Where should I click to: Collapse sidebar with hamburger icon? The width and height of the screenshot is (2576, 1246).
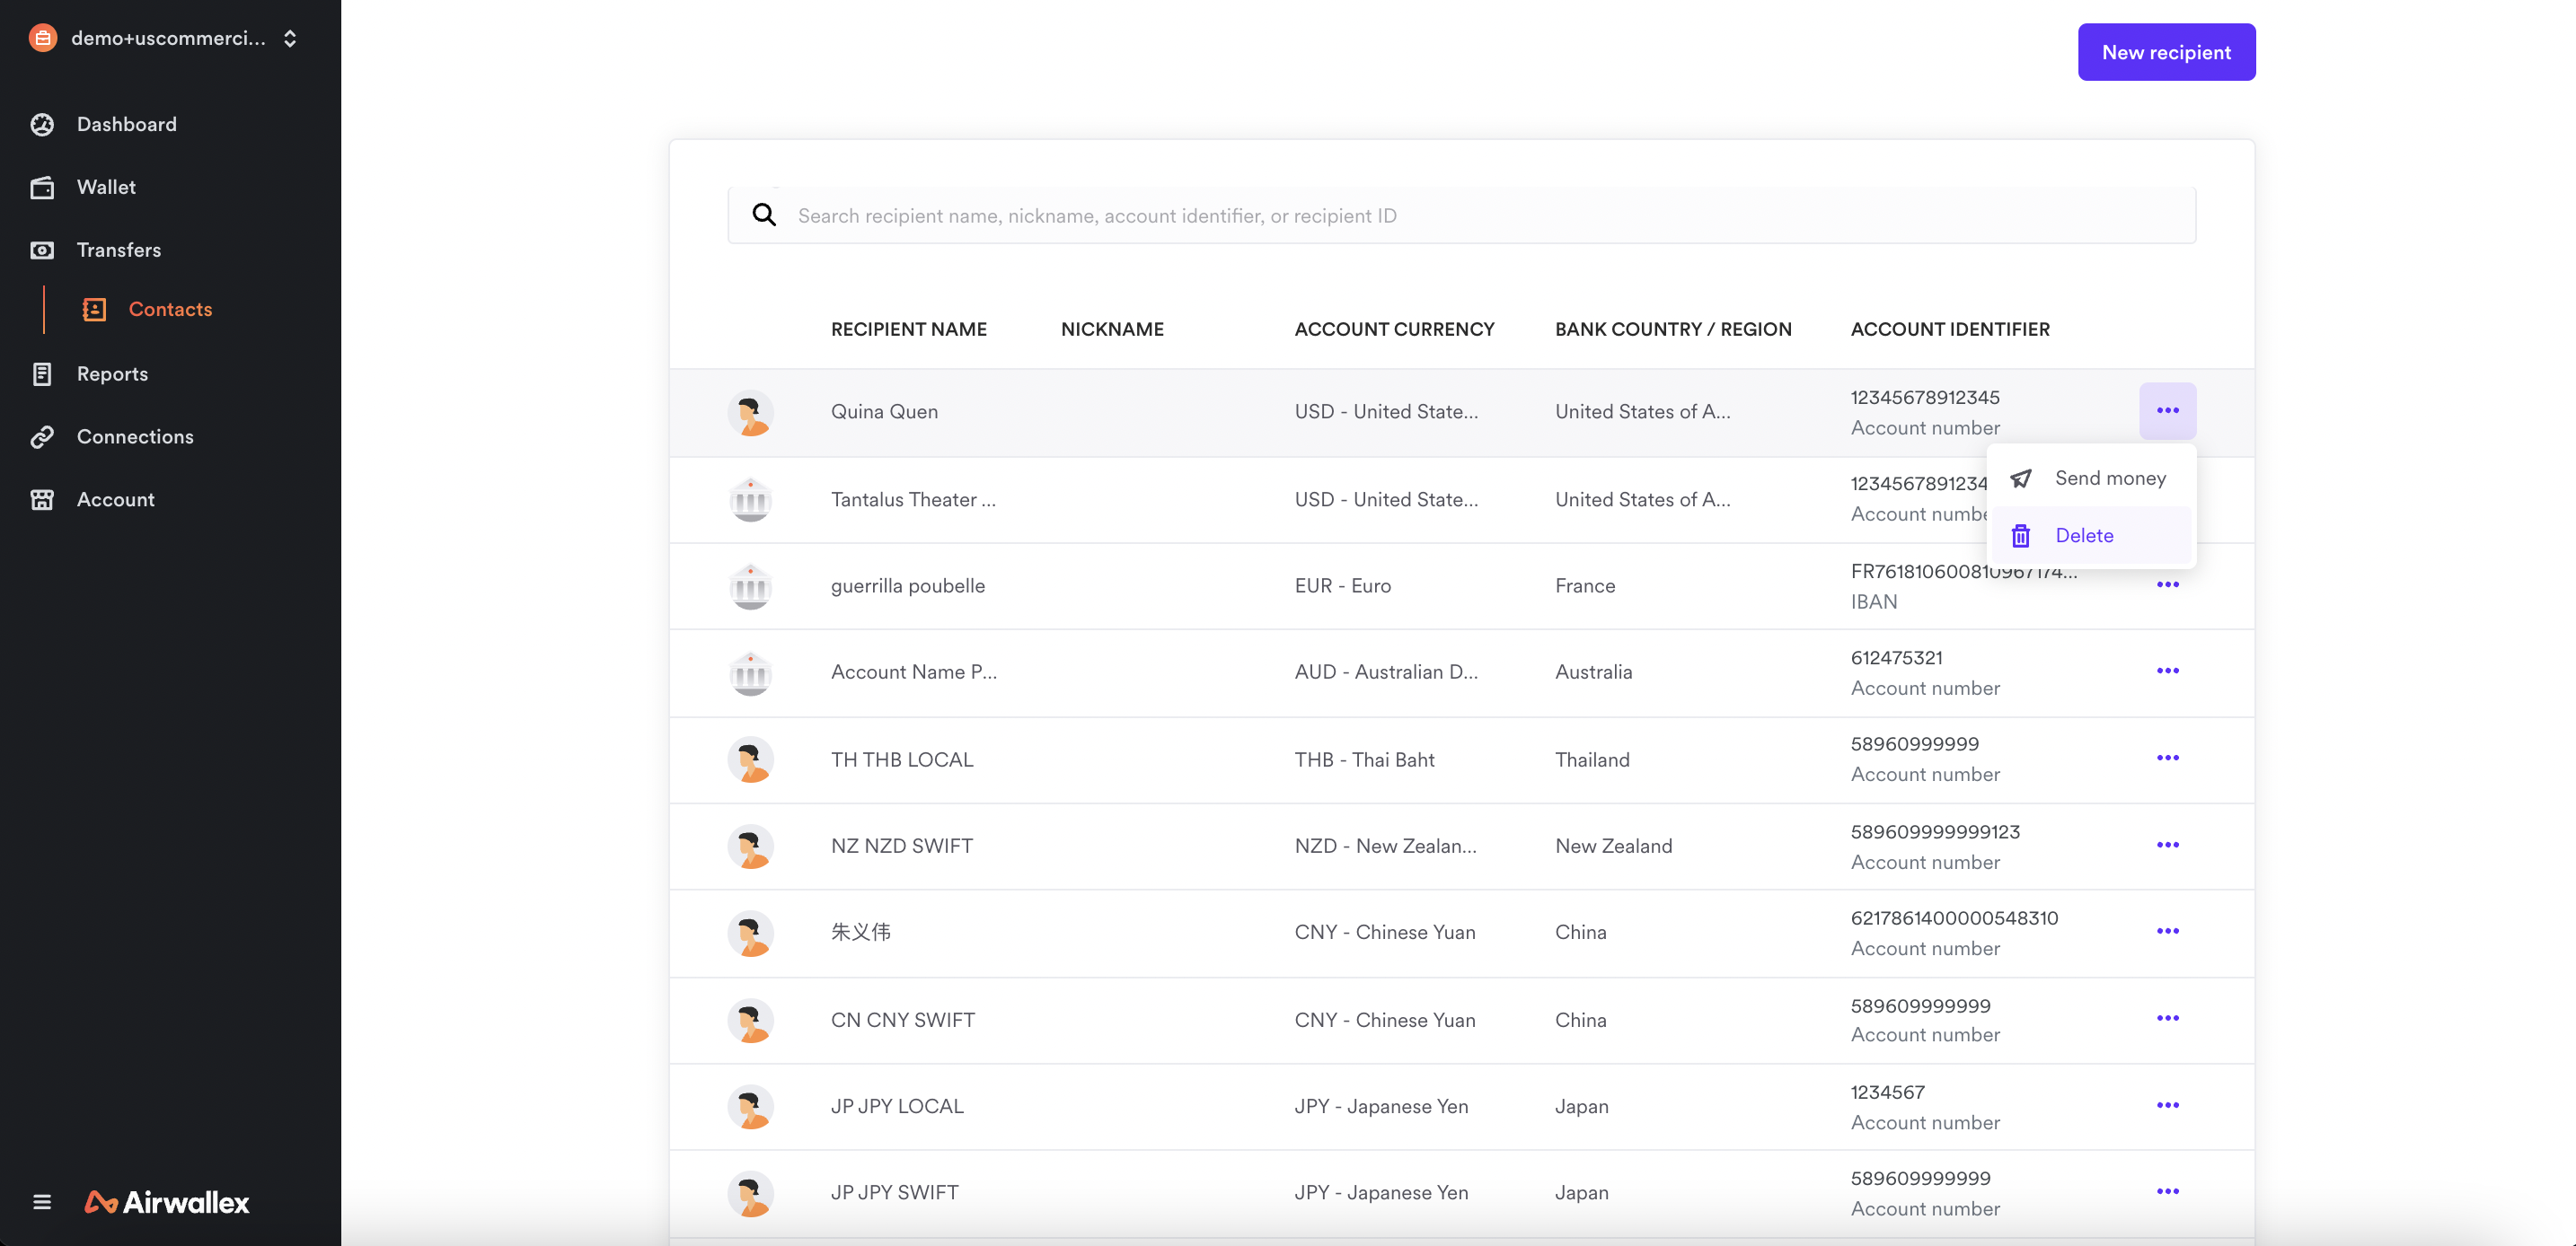(42, 1202)
